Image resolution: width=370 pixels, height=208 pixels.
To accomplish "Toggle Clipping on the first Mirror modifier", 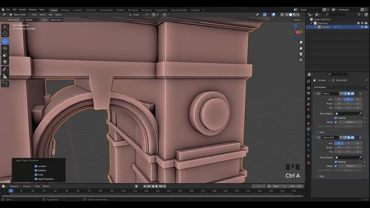I will tap(336, 118).
